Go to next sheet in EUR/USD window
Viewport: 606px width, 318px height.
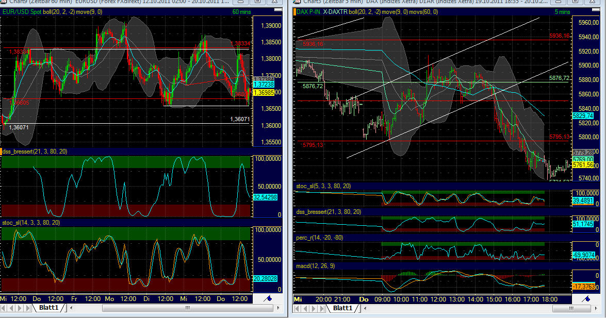20,308
